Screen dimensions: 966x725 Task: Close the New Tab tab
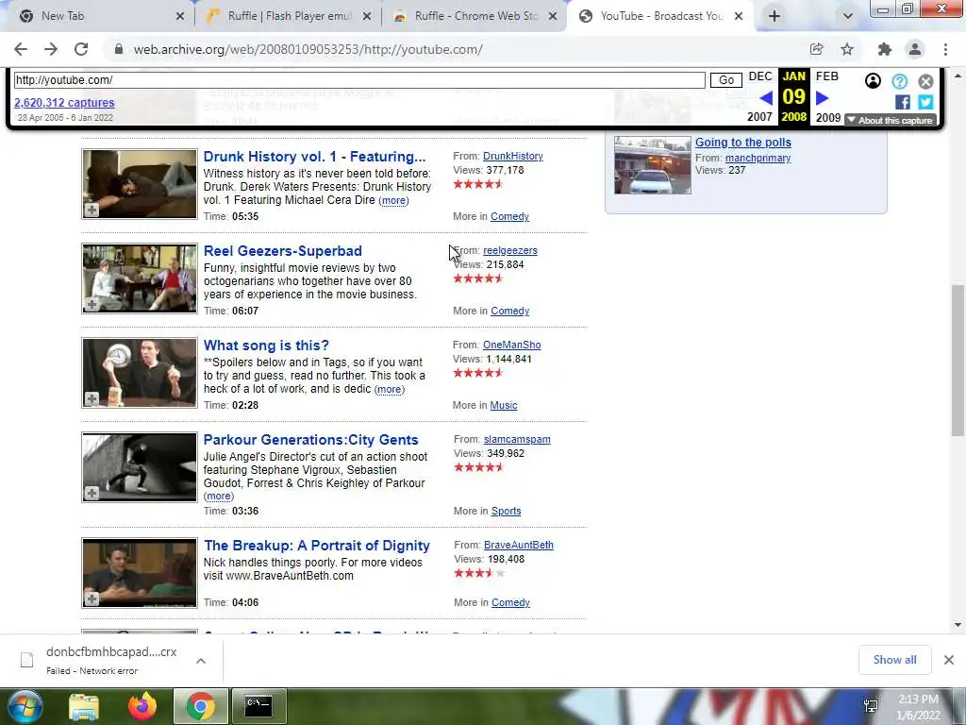[x=180, y=16]
